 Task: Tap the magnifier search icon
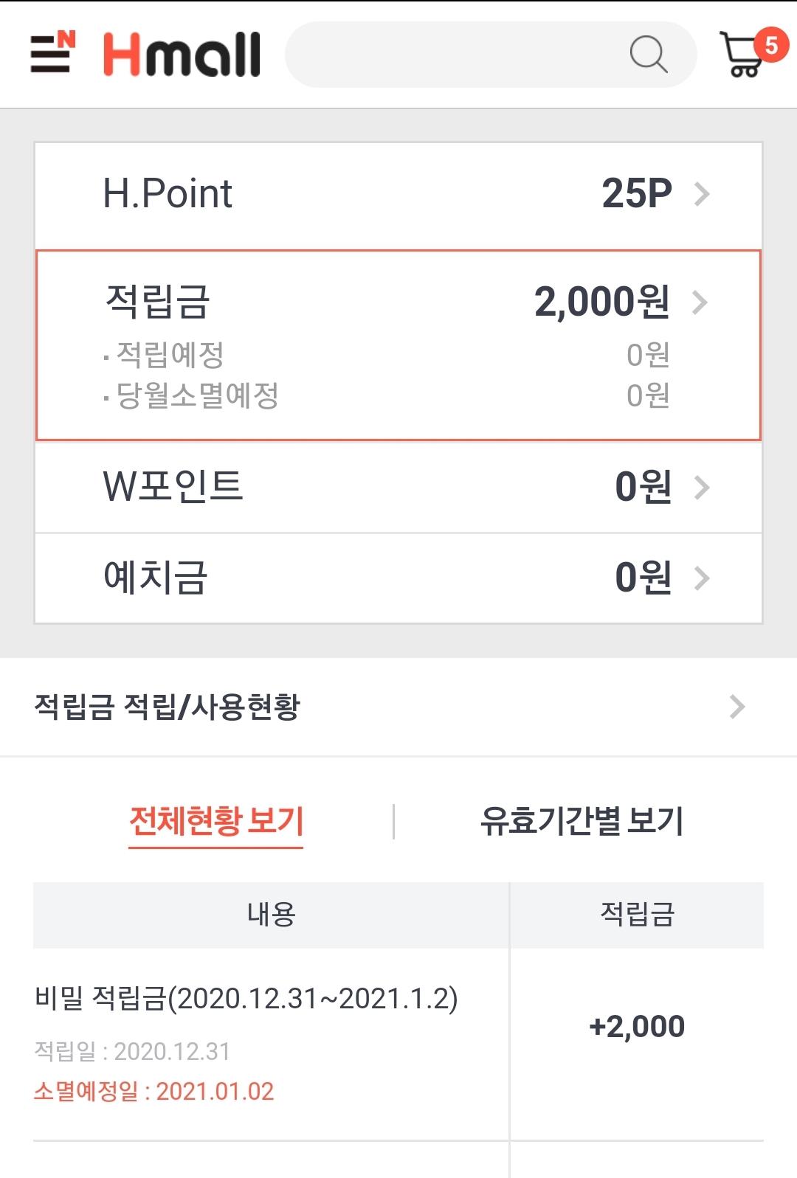click(x=648, y=55)
